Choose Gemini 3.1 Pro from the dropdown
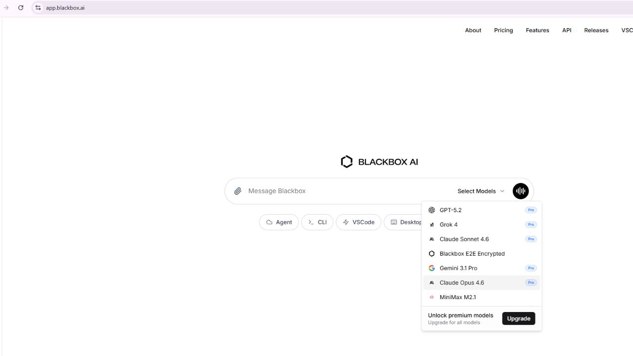 [458, 268]
